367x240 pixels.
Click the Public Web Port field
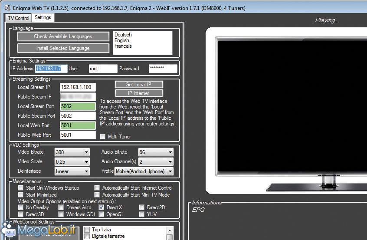tap(78, 135)
